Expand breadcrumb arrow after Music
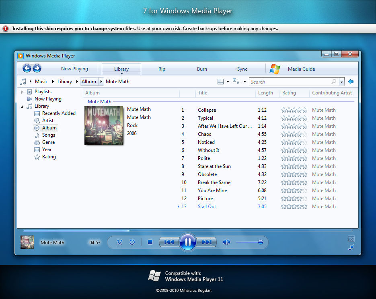The height and width of the screenshot is (299, 376). click(x=53, y=82)
